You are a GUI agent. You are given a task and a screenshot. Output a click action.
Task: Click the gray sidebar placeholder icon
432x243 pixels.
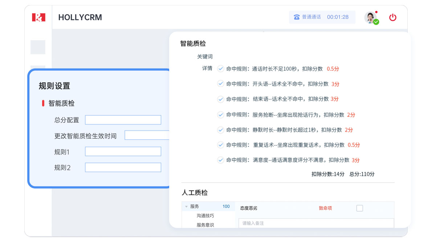(x=38, y=47)
